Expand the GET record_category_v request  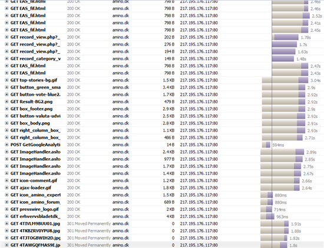pos(6,58)
